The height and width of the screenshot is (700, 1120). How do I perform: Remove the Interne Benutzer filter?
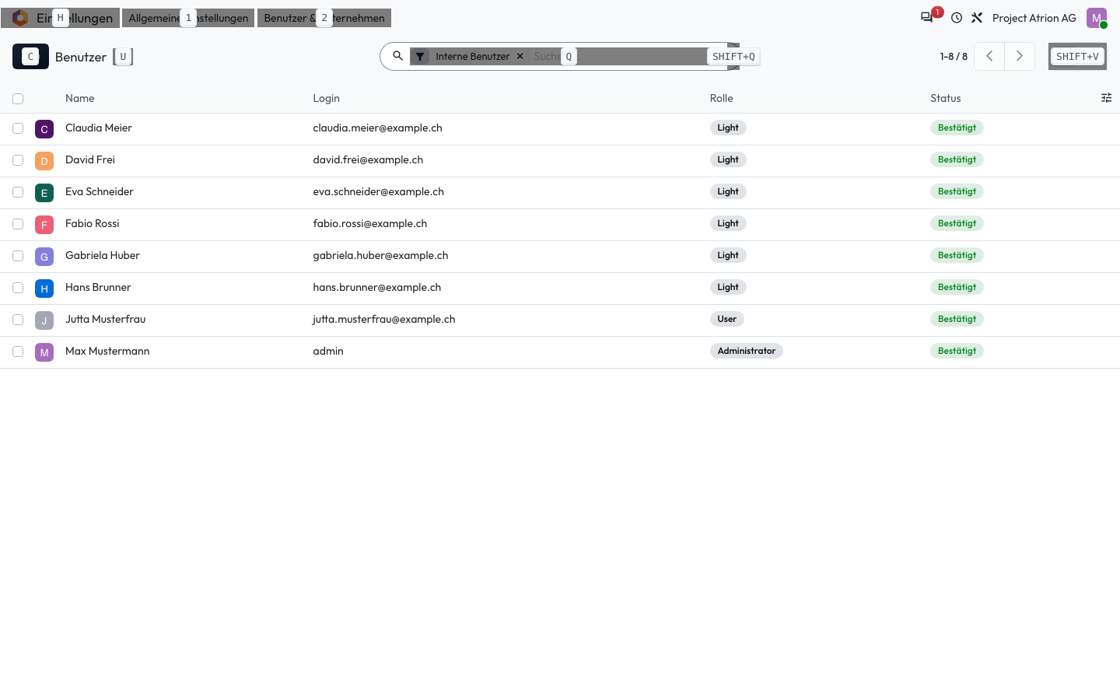[520, 56]
